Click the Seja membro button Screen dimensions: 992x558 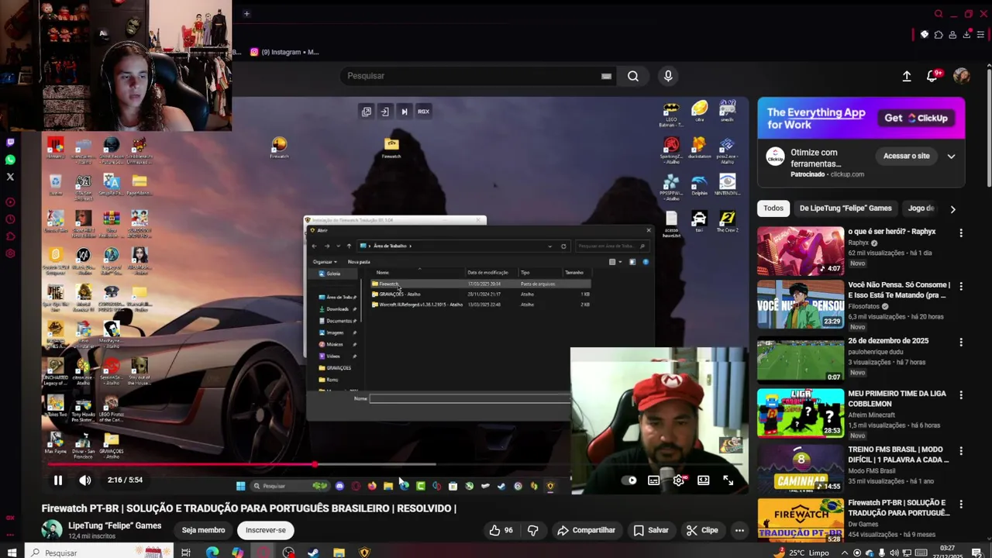tap(203, 530)
